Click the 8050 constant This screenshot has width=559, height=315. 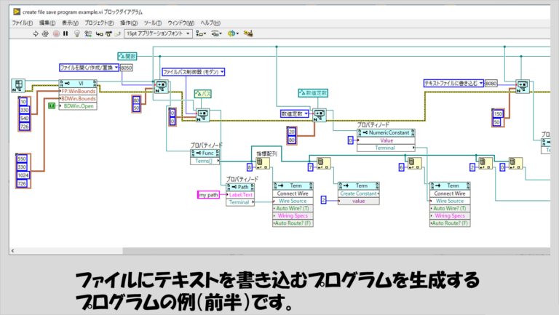(x=126, y=68)
